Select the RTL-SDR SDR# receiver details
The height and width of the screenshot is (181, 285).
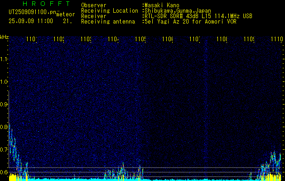[x=198, y=16]
